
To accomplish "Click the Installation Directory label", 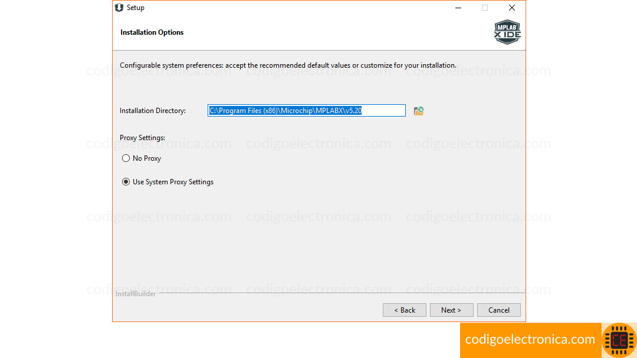I will [153, 111].
